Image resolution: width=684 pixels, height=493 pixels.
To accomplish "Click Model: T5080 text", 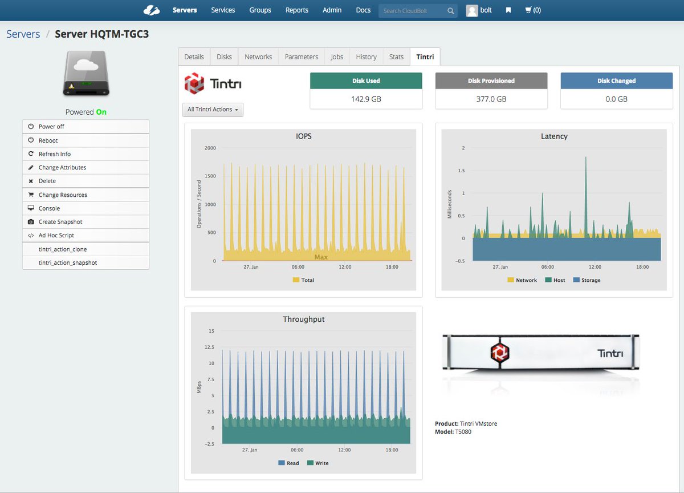I will click(x=453, y=432).
